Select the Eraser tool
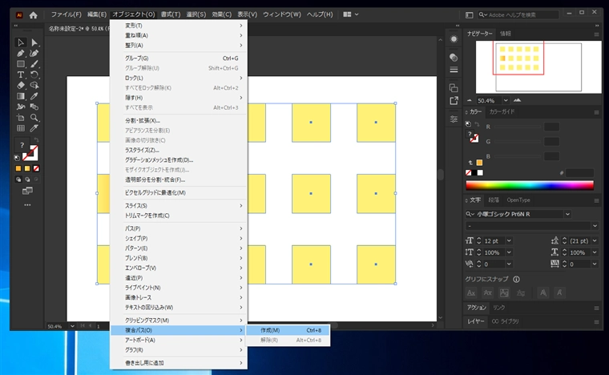Image resolution: width=609 pixels, height=375 pixels. point(21,85)
